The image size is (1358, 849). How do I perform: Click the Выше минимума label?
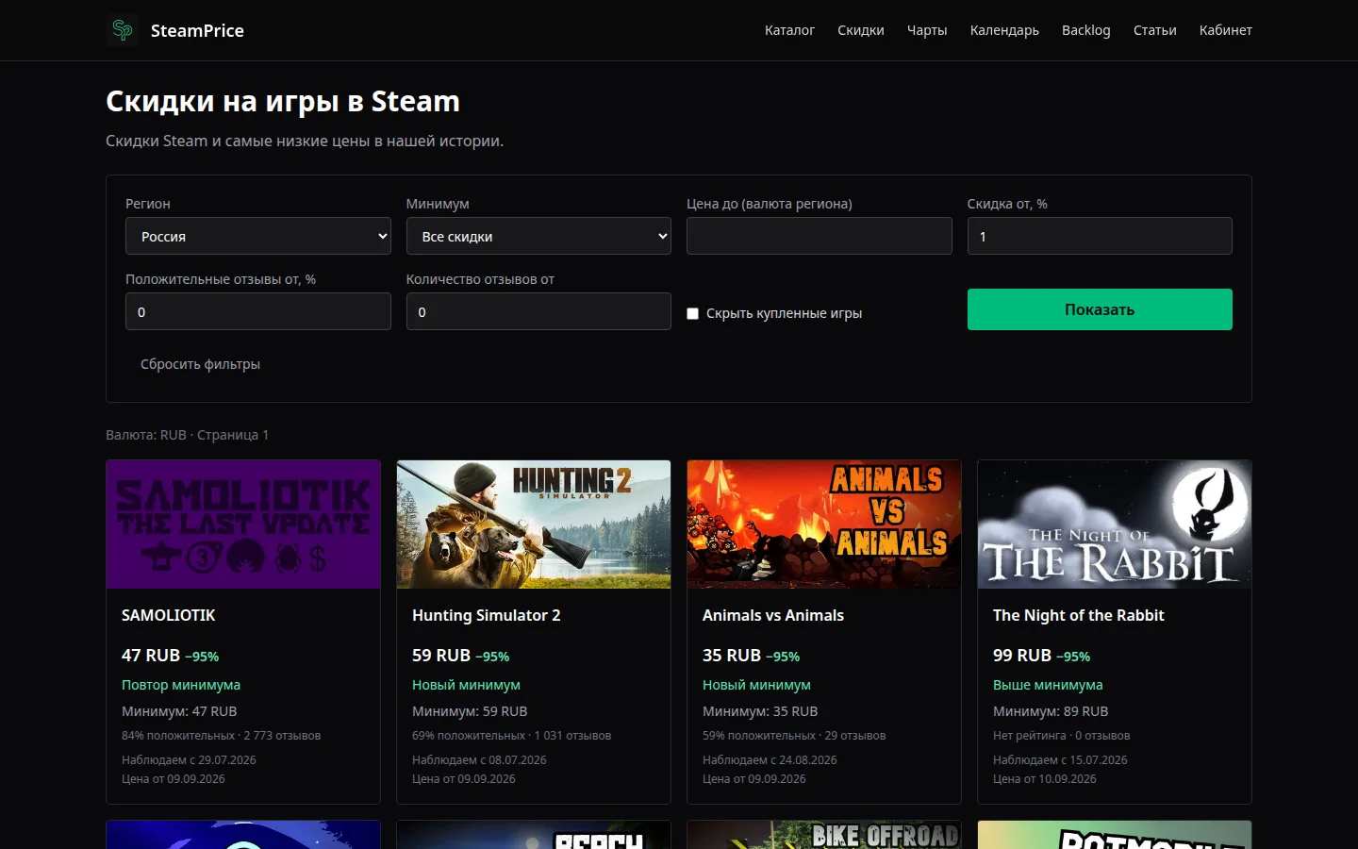pos(1048,685)
